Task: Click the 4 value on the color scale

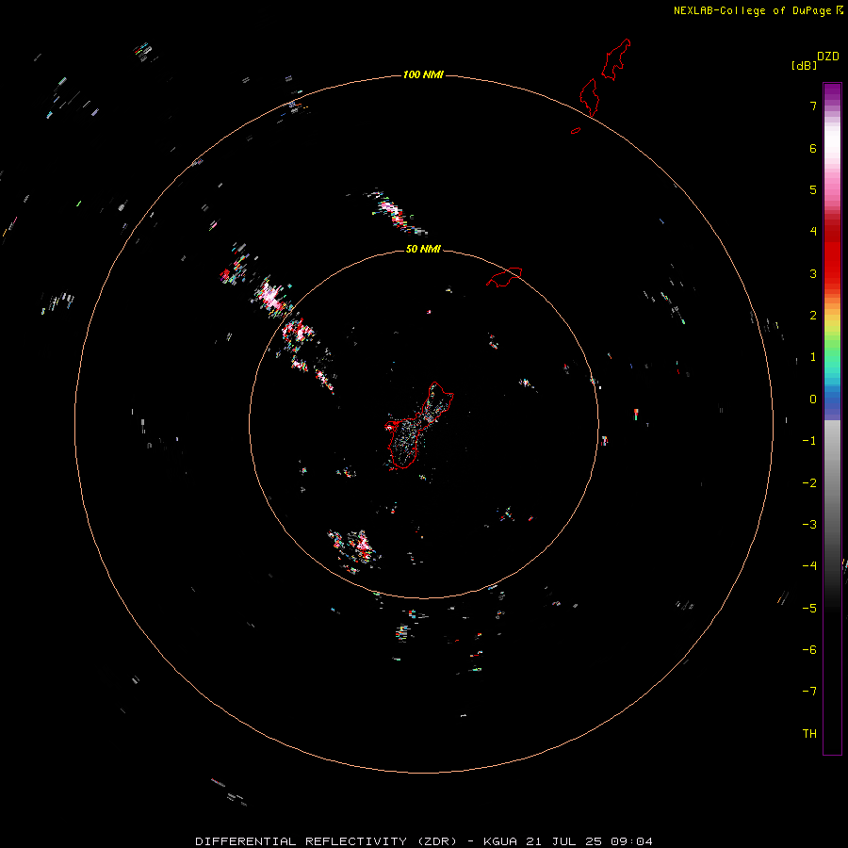Action: (813, 232)
